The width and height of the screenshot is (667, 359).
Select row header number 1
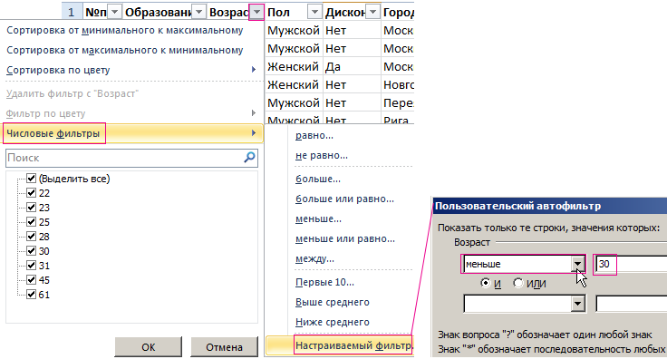[71, 13]
